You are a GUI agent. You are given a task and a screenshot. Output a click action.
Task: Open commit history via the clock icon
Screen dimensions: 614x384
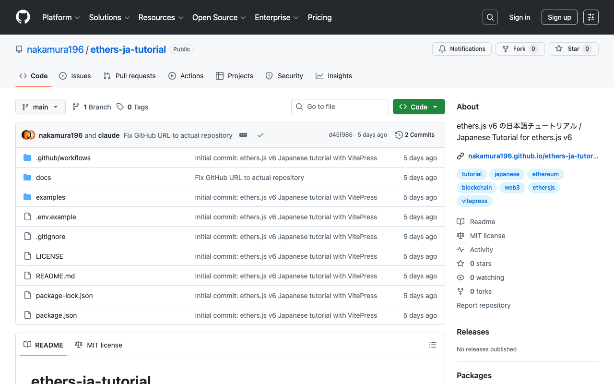[399, 135]
